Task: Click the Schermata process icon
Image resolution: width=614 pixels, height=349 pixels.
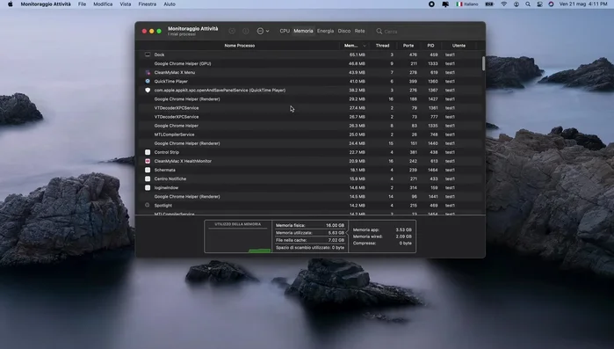Action: click(x=148, y=170)
